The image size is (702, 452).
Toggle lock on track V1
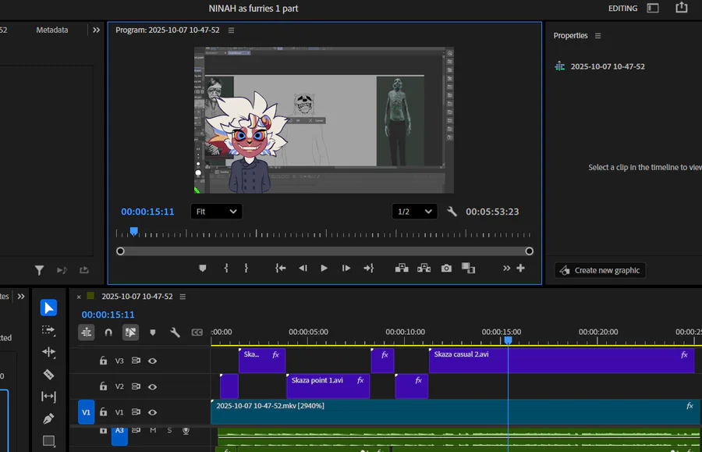(x=104, y=412)
